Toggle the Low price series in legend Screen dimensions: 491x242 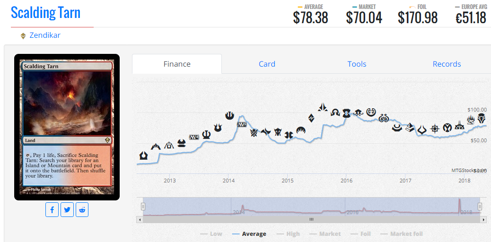tap(211, 234)
